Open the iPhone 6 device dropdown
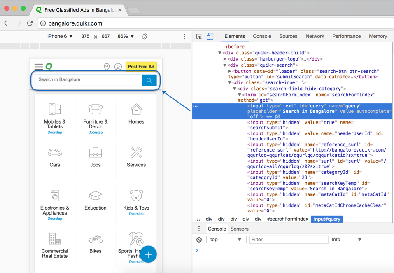Screen dimensions: 394x273 (60, 37)
